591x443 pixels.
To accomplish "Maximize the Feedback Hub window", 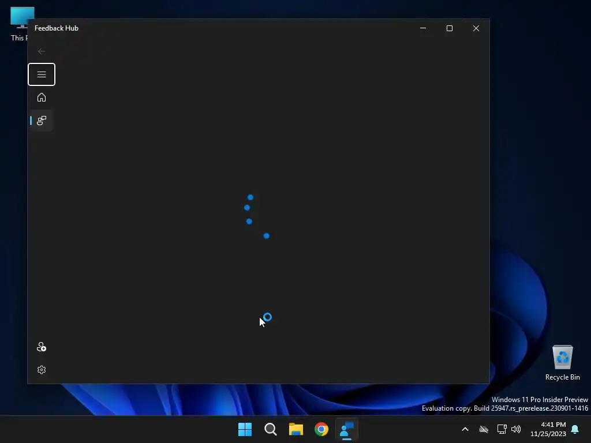I will coord(449,28).
